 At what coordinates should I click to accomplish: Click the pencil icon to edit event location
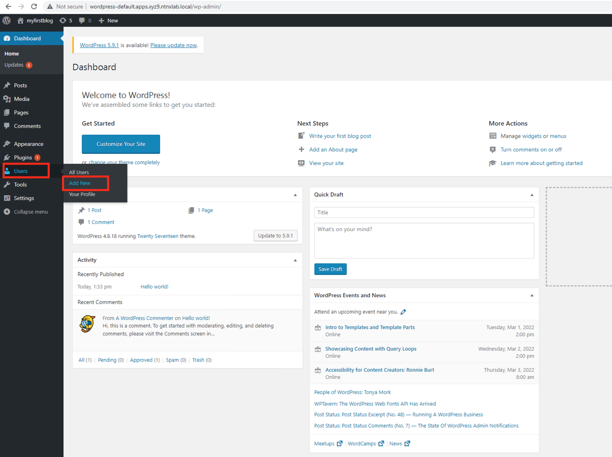click(x=403, y=312)
